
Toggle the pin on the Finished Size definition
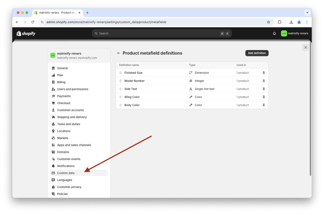(x=264, y=72)
